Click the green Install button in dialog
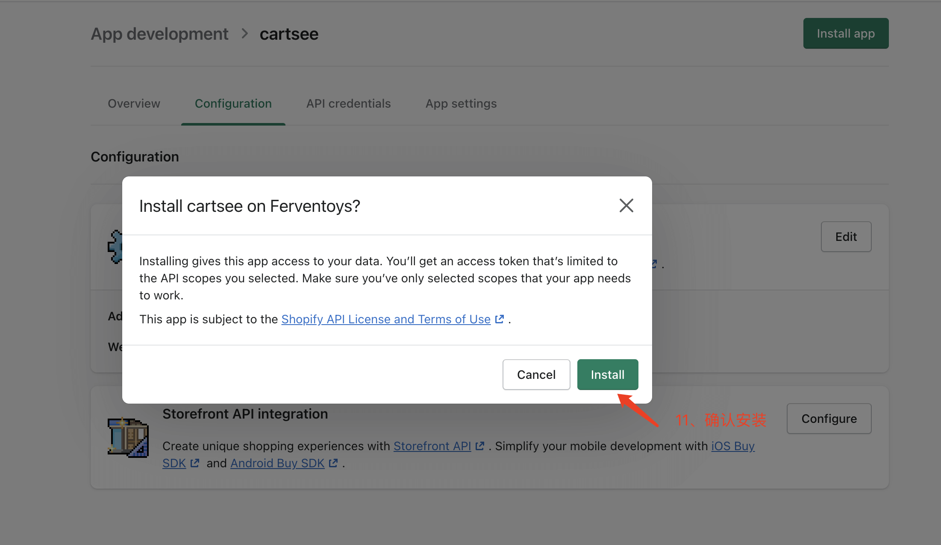The width and height of the screenshot is (941, 545). click(x=607, y=375)
